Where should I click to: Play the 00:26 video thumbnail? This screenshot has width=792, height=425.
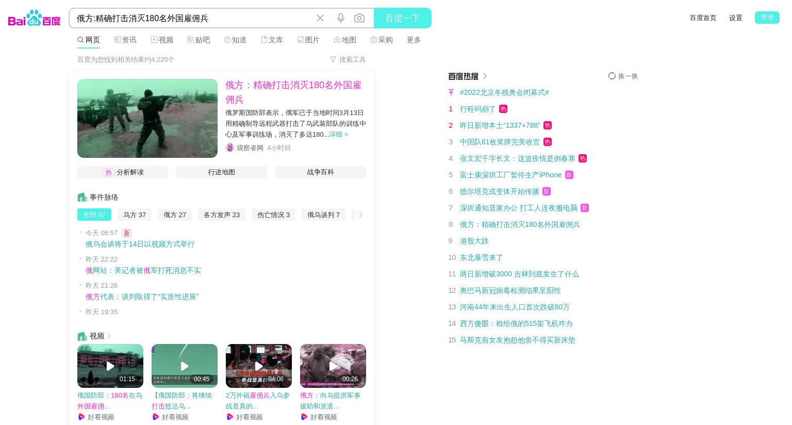(333, 366)
